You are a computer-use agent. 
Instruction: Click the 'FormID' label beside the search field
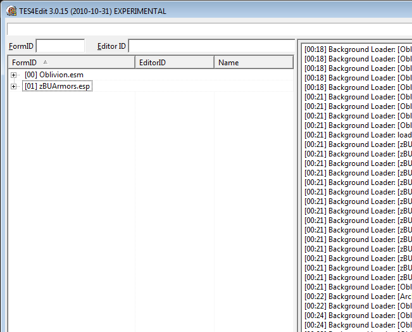pos(21,46)
